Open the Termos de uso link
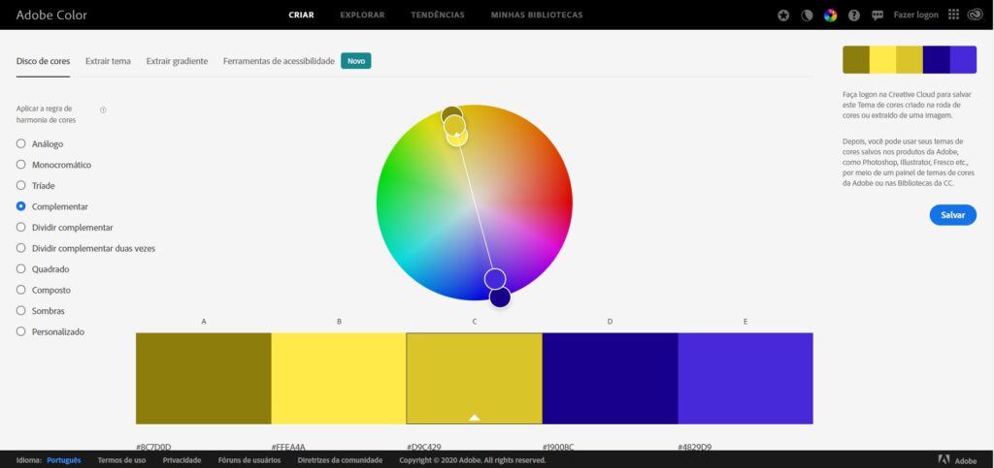Image resolution: width=994 pixels, height=468 pixels. point(121,460)
